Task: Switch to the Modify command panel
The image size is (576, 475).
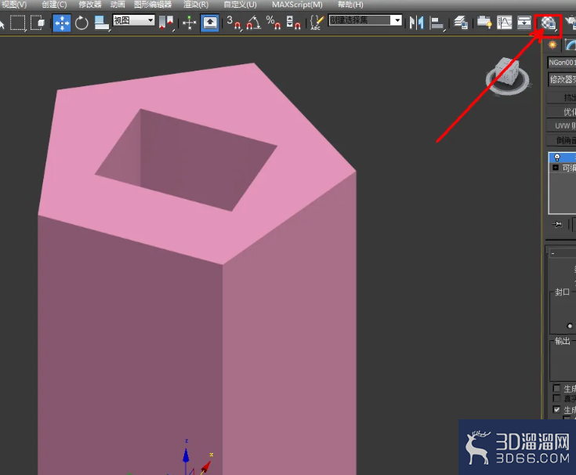Action: tap(571, 45)
